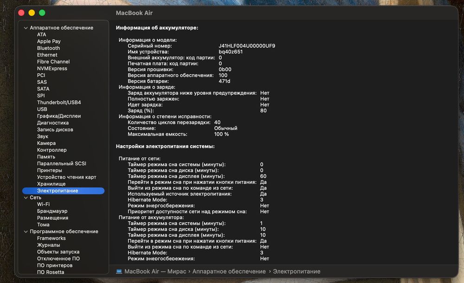Select Тома in the sidebar
This screenshot has height=283, width=464.
(x=43, y=225)
